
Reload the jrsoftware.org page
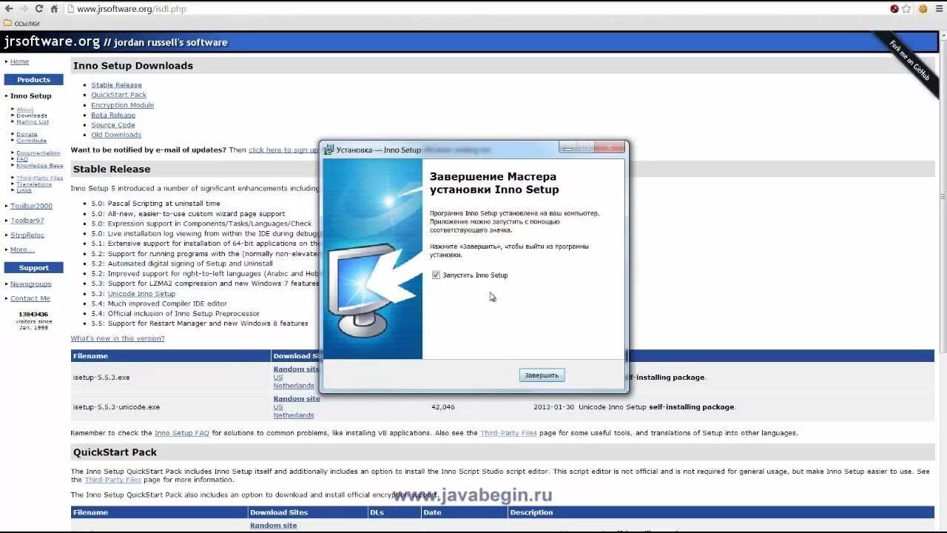coord(39,9)
